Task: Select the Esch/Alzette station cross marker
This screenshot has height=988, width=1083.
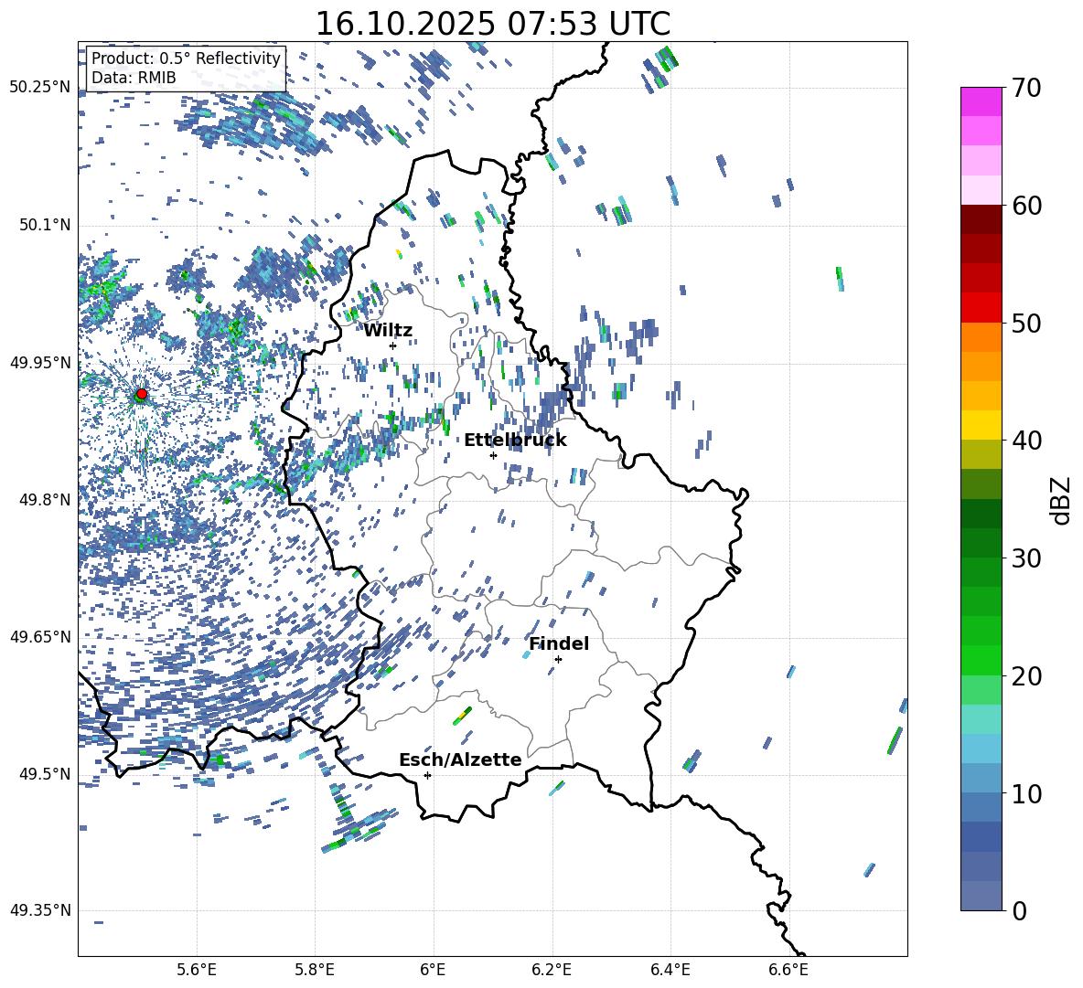Action: click(x=427, y=775)
